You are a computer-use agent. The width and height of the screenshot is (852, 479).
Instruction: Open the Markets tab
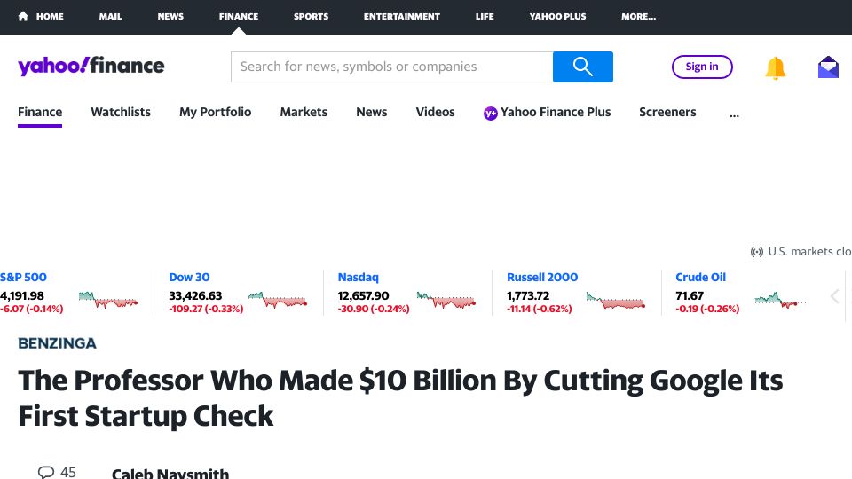pos(304,112)
